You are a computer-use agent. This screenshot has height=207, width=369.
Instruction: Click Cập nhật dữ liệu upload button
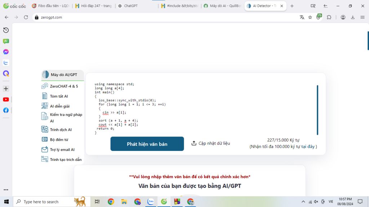coord(210,143)
